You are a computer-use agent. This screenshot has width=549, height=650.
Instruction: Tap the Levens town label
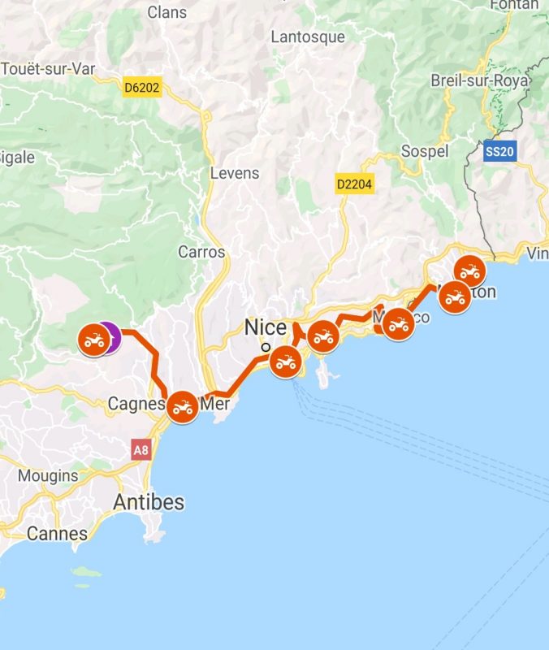click(x=235, y=173)
